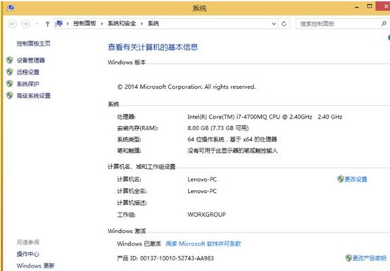Open address bar history dropdown
The image size is (390, 271).
[x=274, y=24]
